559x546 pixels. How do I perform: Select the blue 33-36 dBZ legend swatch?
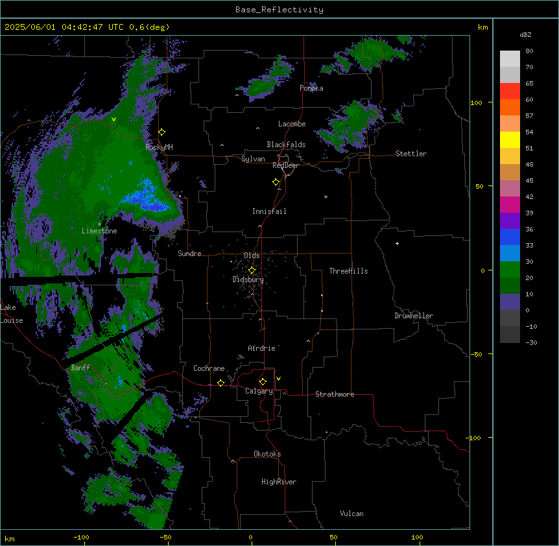click(x=510, y=237)
